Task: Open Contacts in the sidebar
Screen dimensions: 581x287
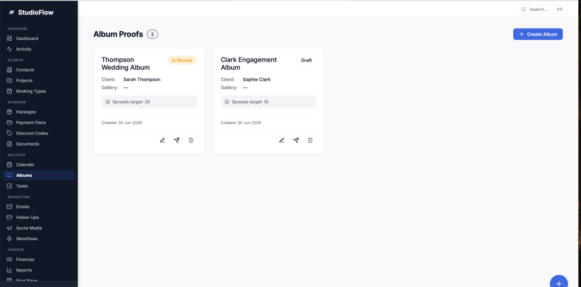Action: click(39, 70)
